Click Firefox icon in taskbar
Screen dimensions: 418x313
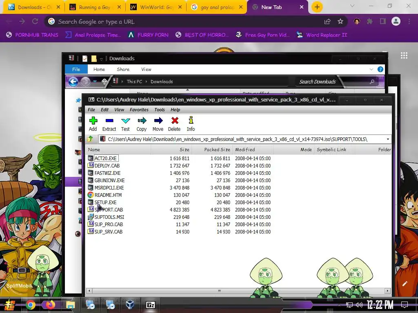click(50, 305)
